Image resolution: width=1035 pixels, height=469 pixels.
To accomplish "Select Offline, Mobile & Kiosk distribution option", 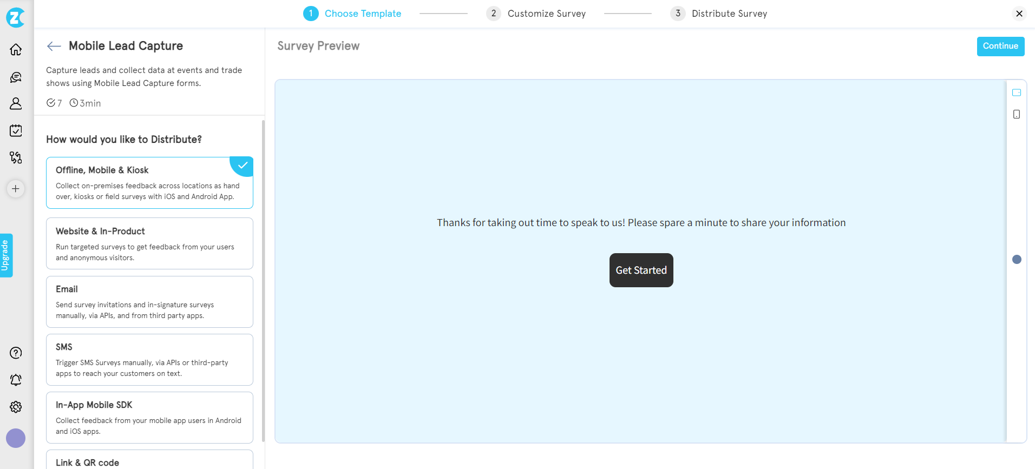I will [149, 183].
